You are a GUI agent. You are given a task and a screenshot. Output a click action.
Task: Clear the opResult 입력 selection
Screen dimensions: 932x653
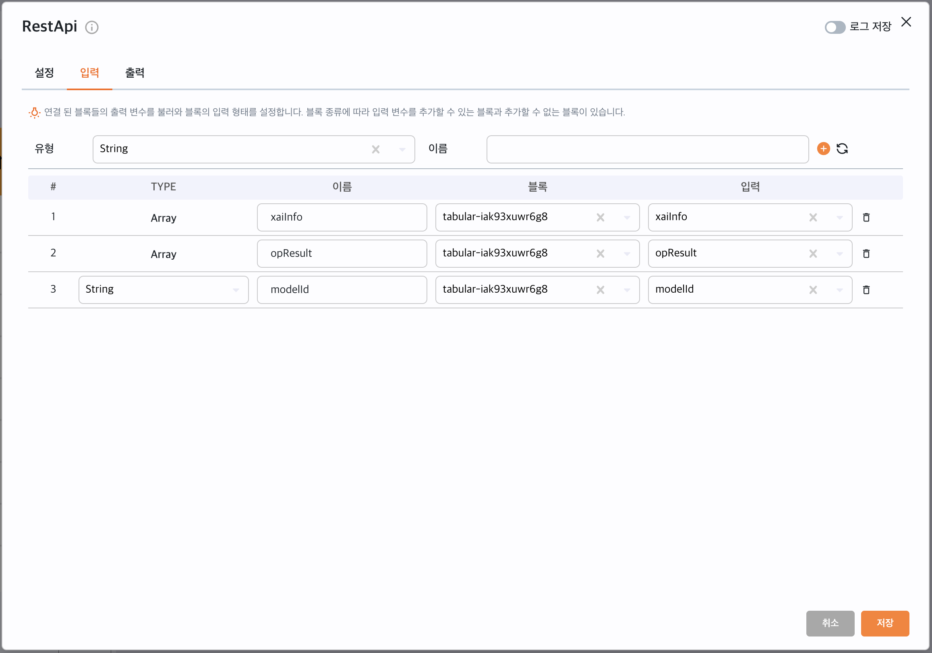pyautogui.click(x=813, y=254)
